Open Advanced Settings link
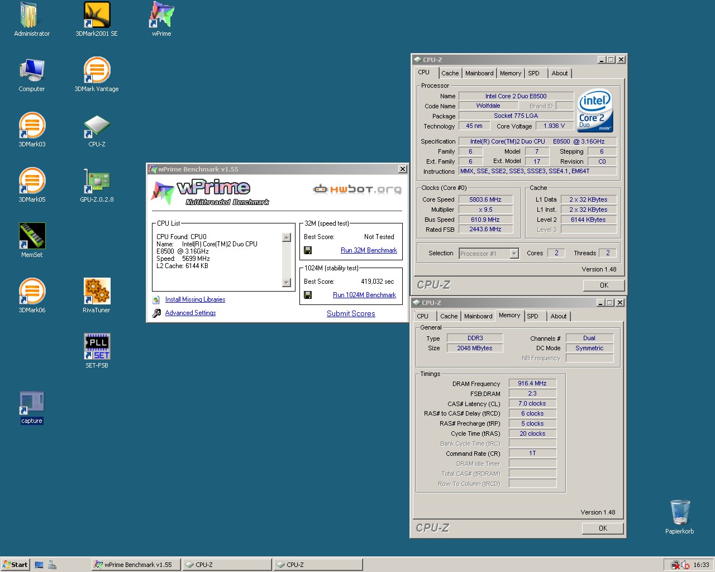 pyautogui.click(x=190, y=313)
